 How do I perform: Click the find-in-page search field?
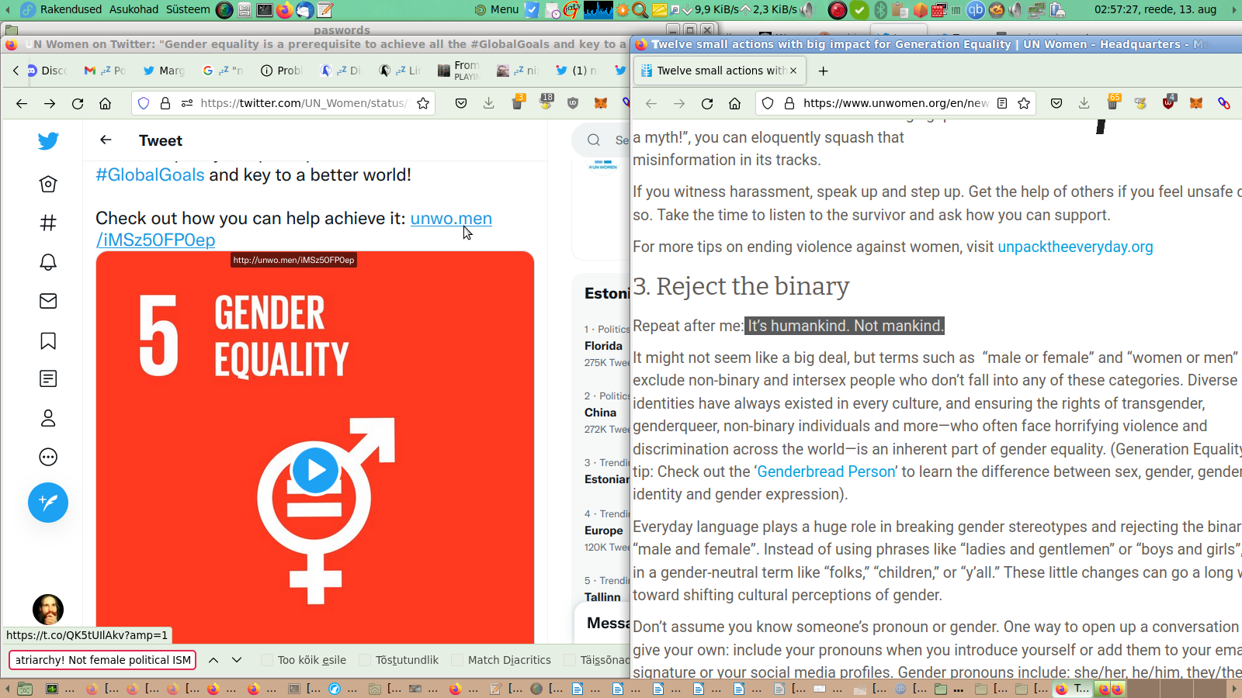coord(102,660)
